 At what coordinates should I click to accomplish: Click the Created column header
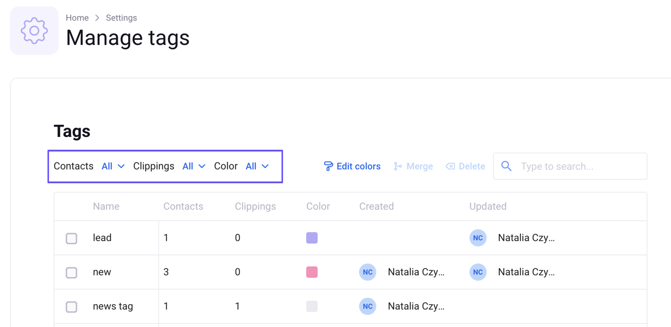point(376,206)
